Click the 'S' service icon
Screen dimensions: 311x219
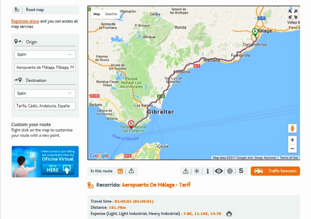pos(240,171)
